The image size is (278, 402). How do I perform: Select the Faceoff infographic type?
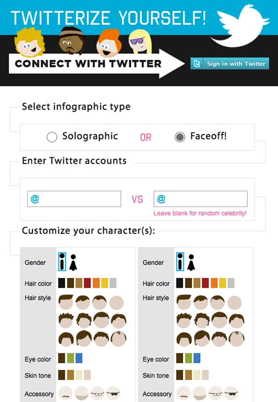(x=179, y=137)
